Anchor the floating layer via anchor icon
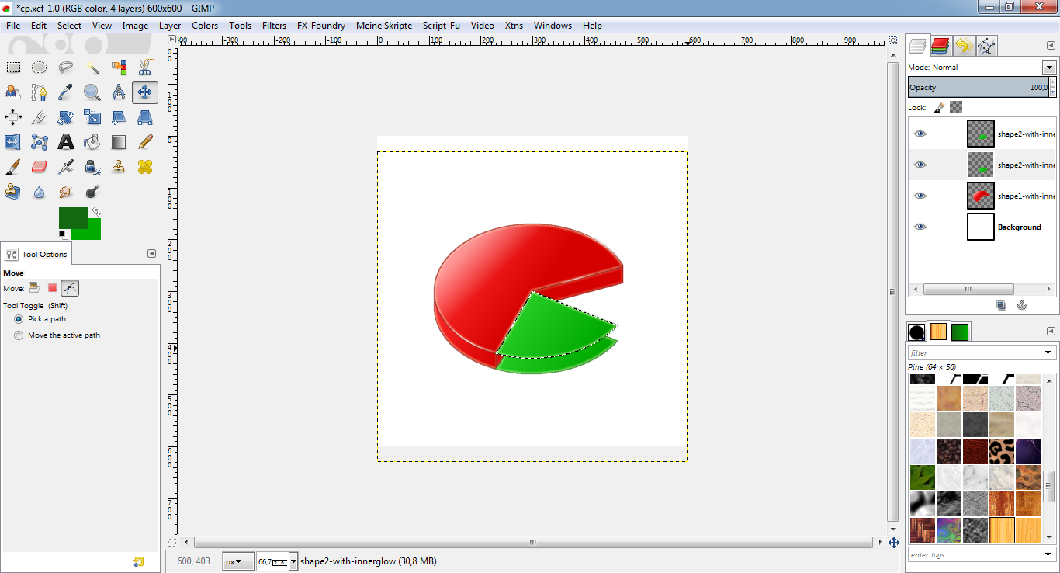The width and height of the screenshot is (1060, 573). coord(1022,305)
